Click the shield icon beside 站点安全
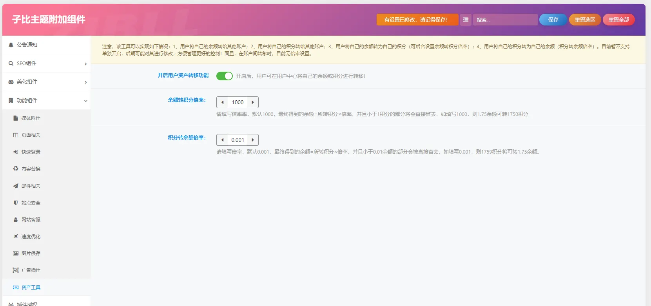The width and height of the screenshot is (651, 306). coord(16,203)
